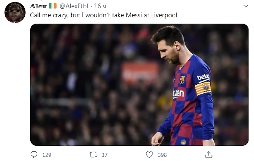View the 129 replies count
This screenshot has height=161, width=254.
point(47,155)
